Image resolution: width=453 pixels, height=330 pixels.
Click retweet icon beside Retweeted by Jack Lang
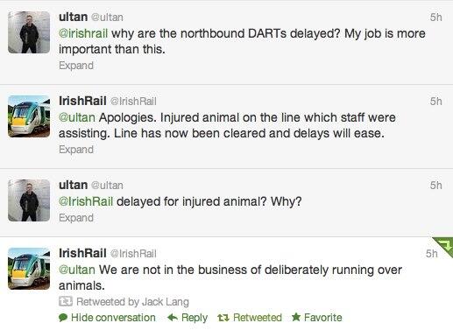[x=66, y=301]
